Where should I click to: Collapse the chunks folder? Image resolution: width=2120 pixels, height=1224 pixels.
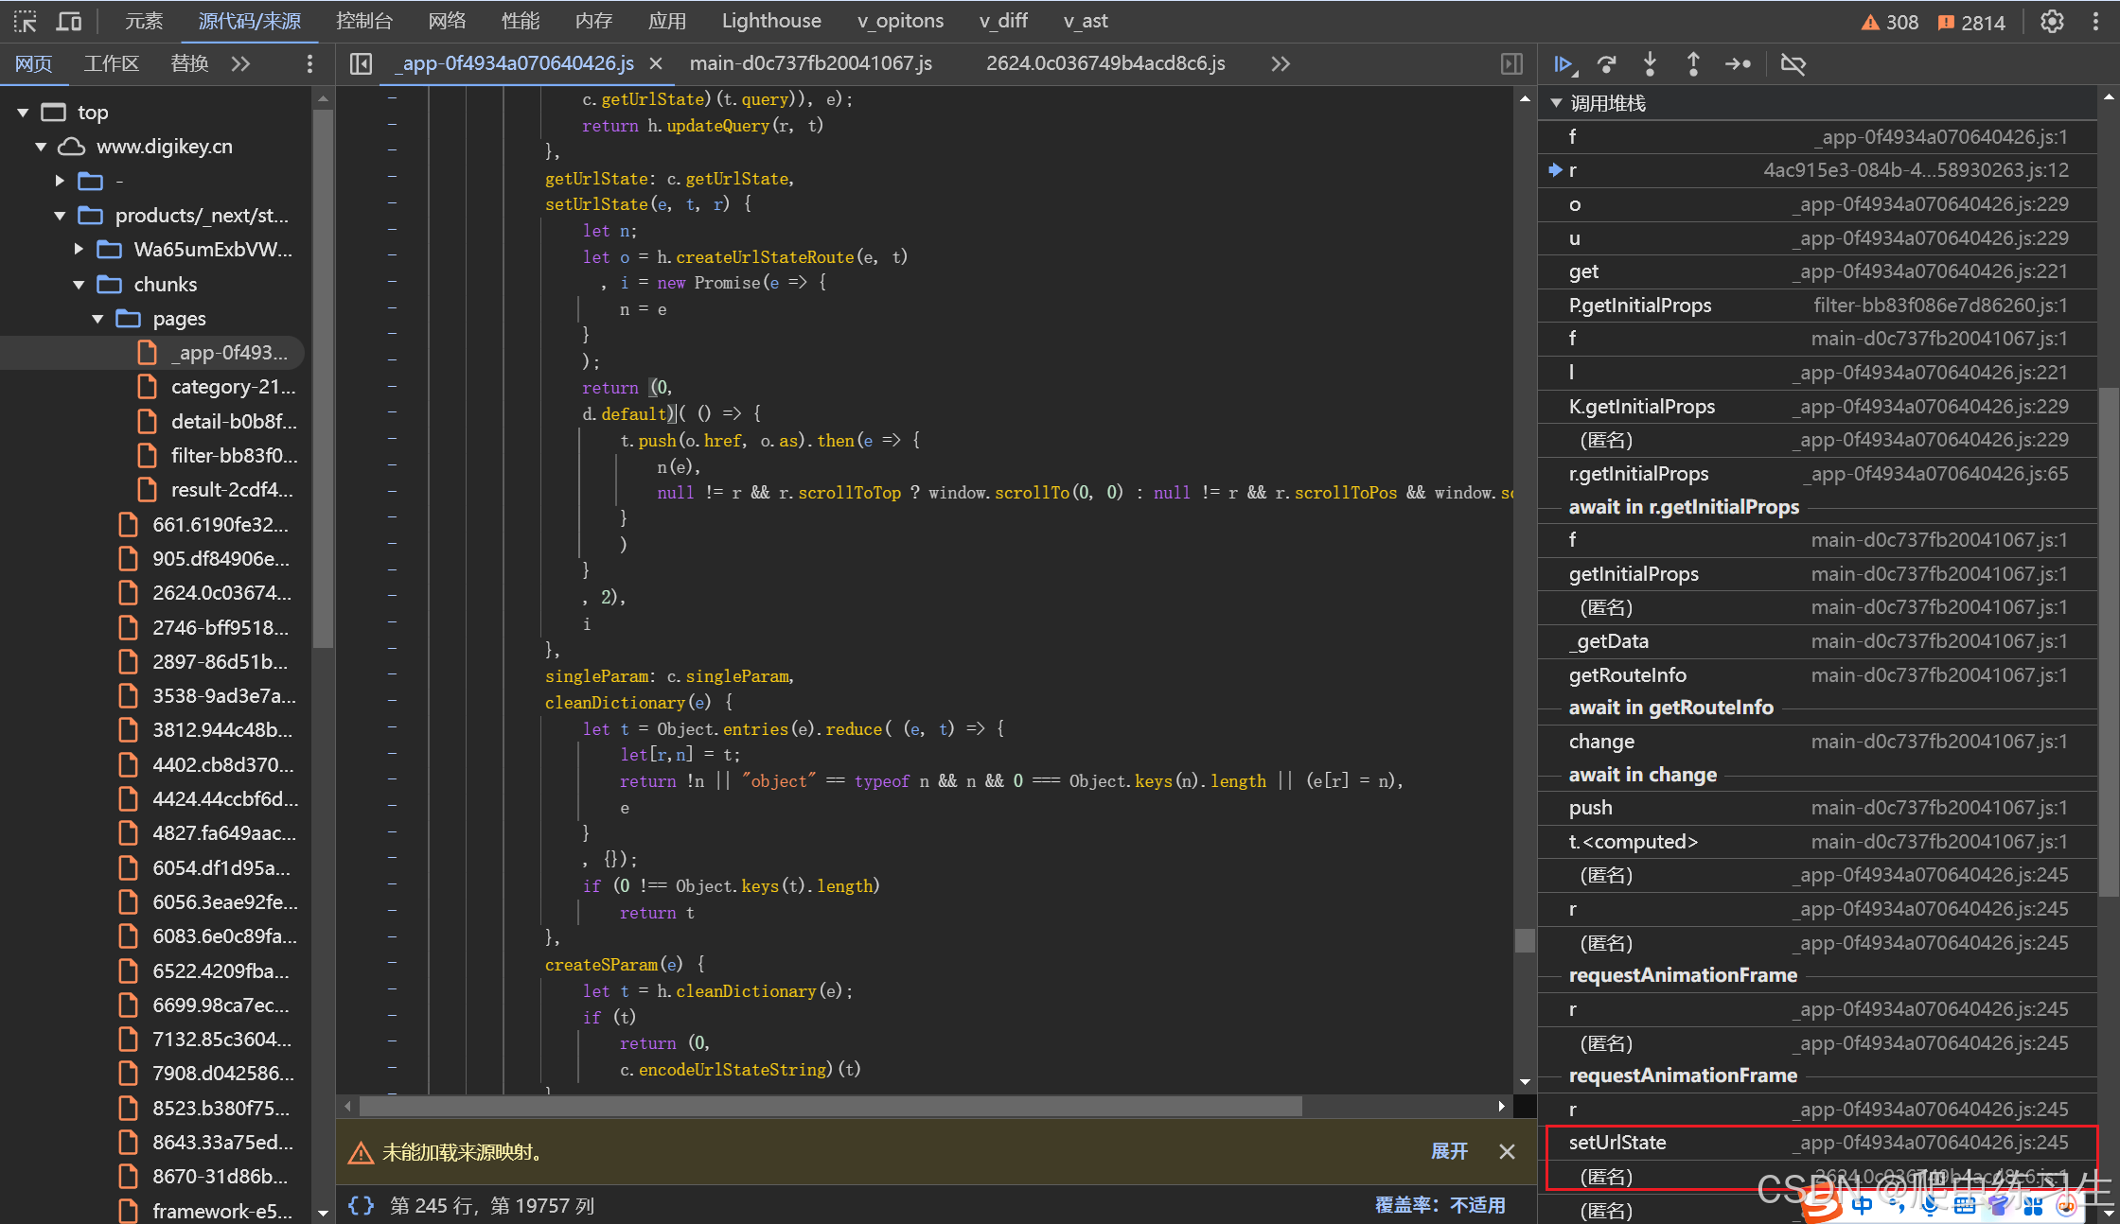pos(79,285)
